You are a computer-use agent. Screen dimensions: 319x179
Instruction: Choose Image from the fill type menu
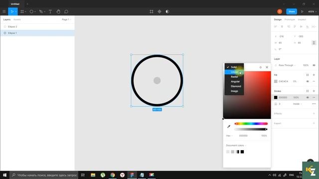234,91
